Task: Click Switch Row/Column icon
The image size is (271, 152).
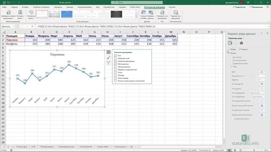Action: coord(143,12)
